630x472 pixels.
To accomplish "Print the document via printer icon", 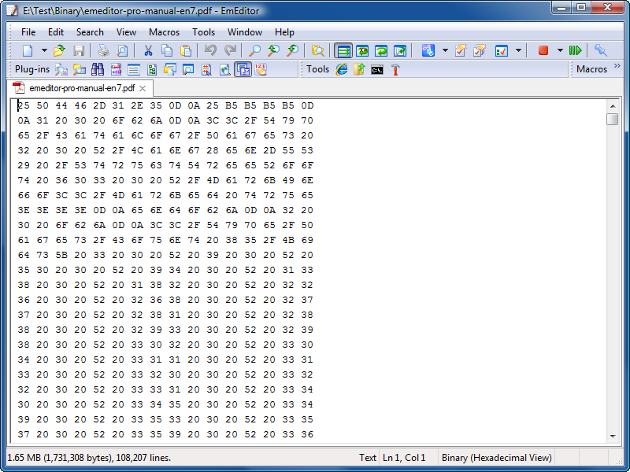I will pyautogui.click(x=103, y=50).
